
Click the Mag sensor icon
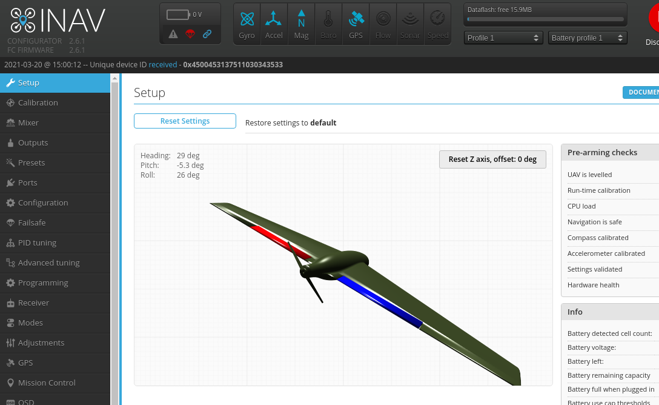[x=301, y=24]
